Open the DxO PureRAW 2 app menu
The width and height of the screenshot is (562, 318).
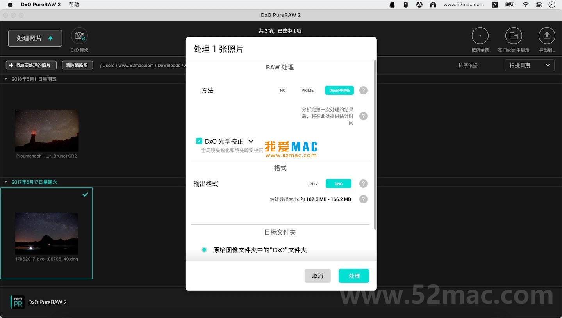41,5
